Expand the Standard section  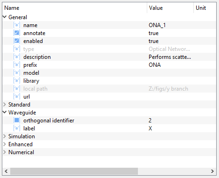[x=5, y=105]
